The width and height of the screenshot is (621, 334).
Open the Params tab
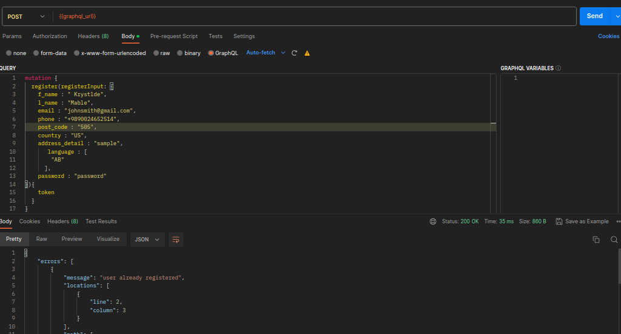tap(12, 36)
